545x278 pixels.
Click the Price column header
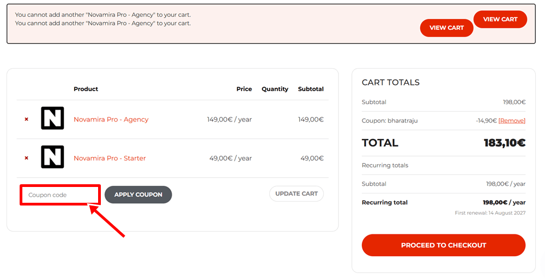click(244, 89)
